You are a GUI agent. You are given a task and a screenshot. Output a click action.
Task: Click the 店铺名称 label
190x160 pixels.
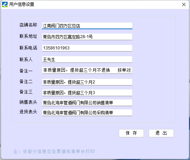point(28,25)
